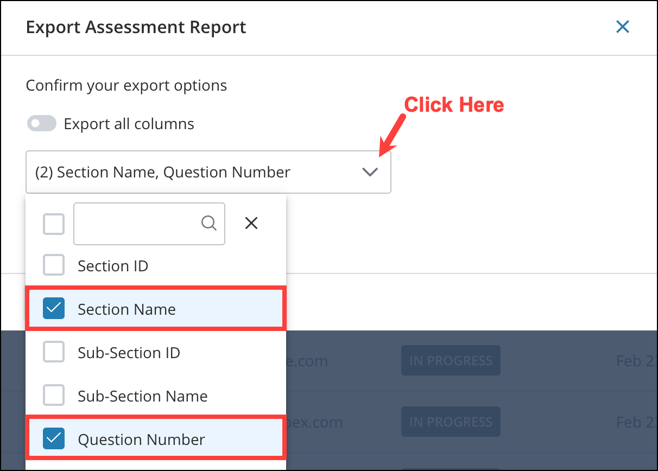Enable the Export all columns toggle
Image resolution: width=658 pixels, height=471 pixels.
coord(41,123)
